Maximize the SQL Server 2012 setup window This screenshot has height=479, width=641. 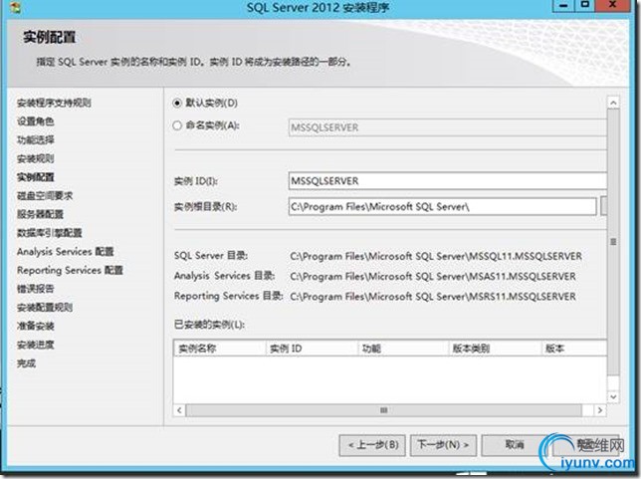(585, 5)
